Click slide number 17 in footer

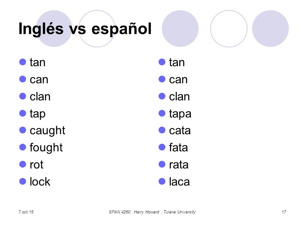[x=284, y=212]
